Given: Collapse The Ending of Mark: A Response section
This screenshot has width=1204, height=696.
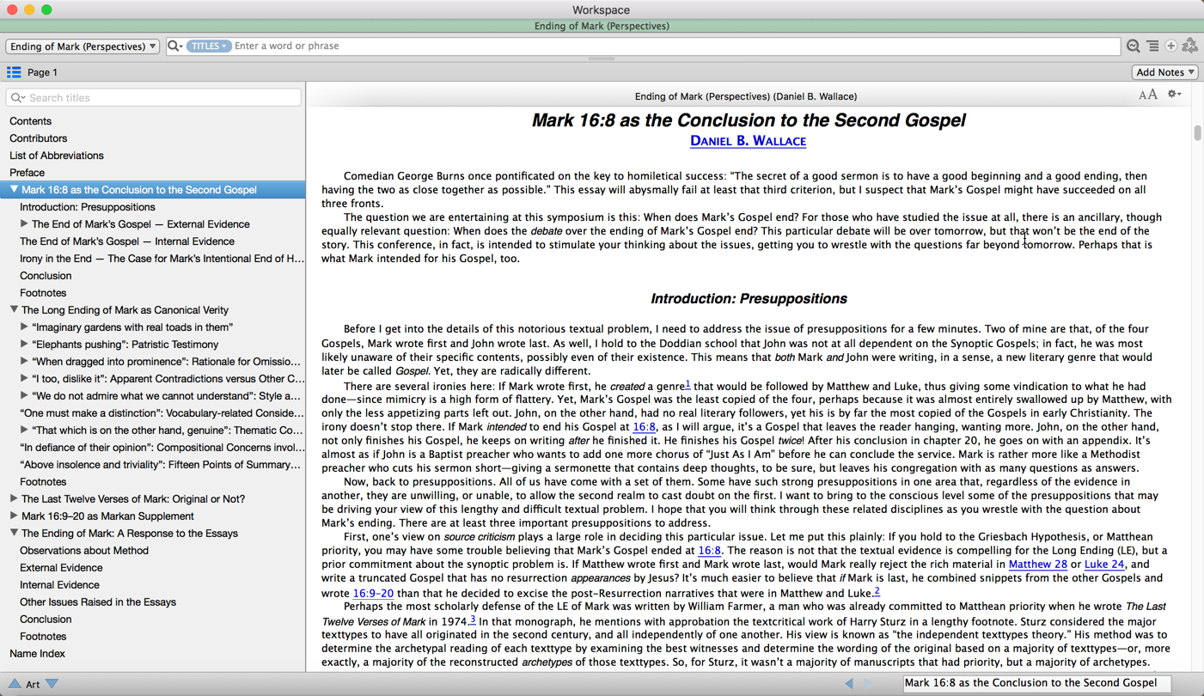Looking at the screenshot, I should coord(14,533).
